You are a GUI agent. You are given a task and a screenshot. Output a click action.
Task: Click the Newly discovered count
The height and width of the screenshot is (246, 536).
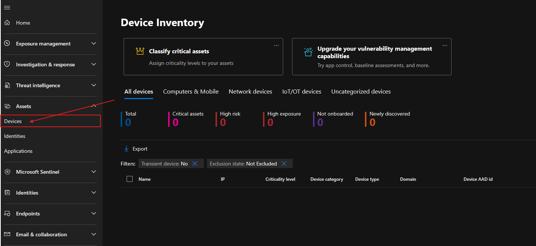coord(372,122)
